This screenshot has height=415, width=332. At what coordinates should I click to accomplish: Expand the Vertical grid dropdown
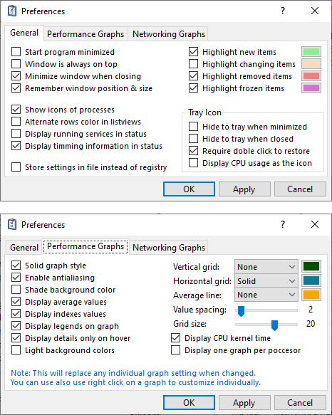(x=266, y=266)
